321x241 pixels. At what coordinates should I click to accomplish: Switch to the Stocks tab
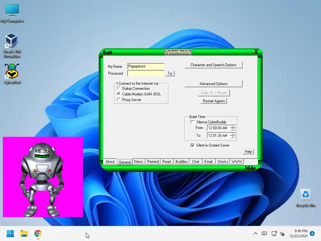point(223,162)
